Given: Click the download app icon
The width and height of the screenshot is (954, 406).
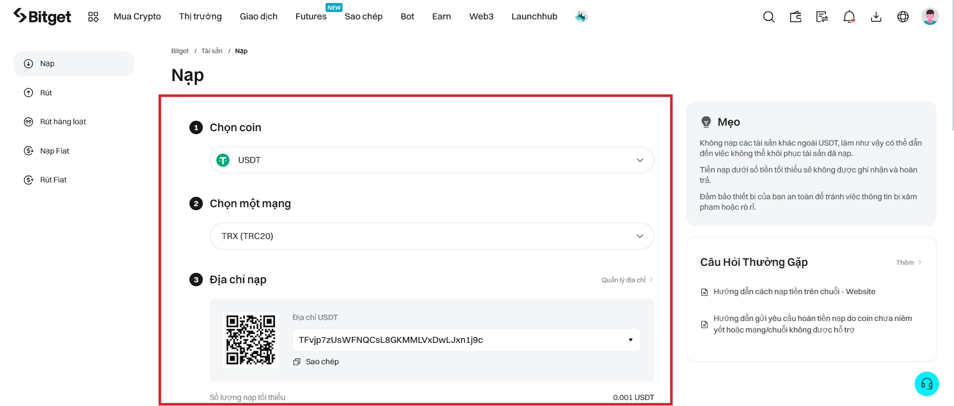Looking at the screenshot, I should pyautogui.click(x=876, y=17).
